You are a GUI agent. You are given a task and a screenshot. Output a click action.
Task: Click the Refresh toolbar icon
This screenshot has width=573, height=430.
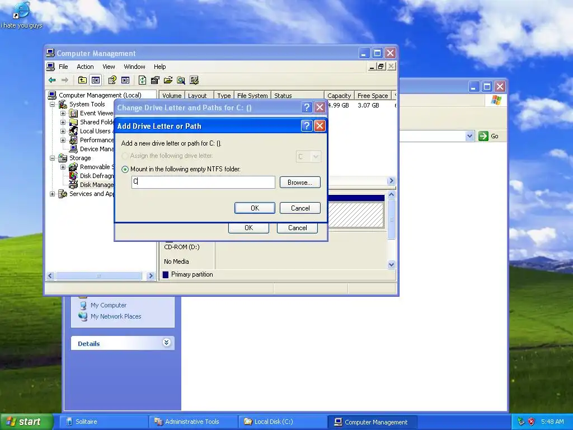(x=142, y=80)
